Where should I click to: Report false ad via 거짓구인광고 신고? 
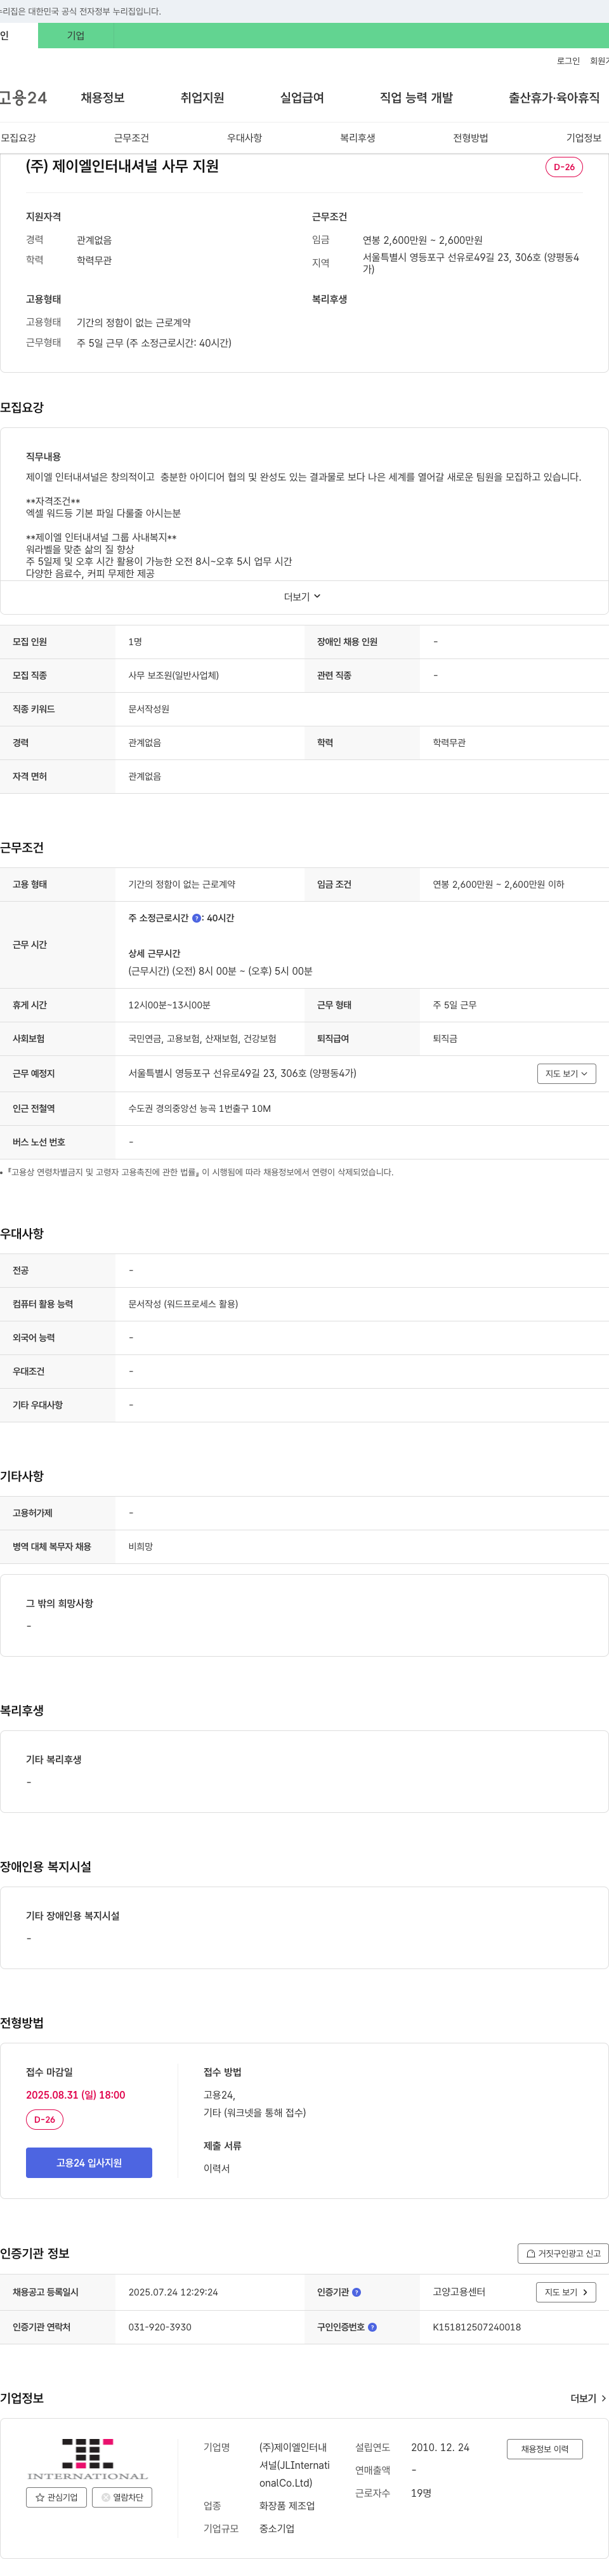coord(563,2253)
